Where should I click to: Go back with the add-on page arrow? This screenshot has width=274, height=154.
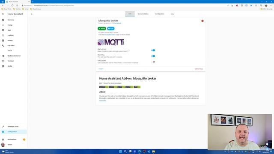(32, 14)
